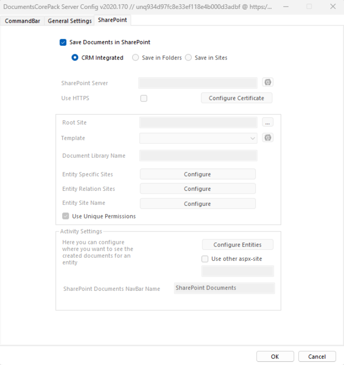Pick the Save in Sites option
The image size is (344, 365).
click(188, 58)
